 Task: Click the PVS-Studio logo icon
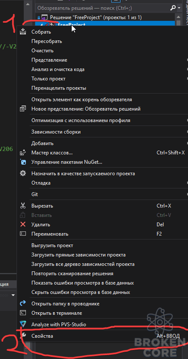click(x=23, y=324)
